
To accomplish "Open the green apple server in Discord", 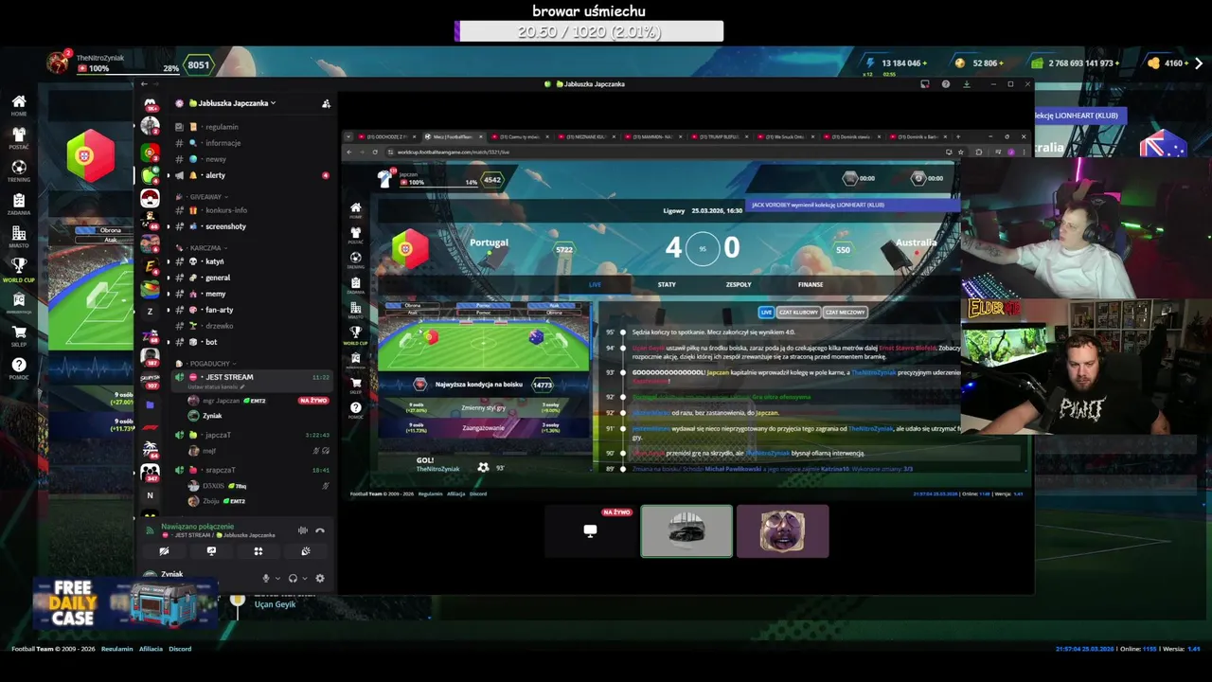I will pos(150,175).
